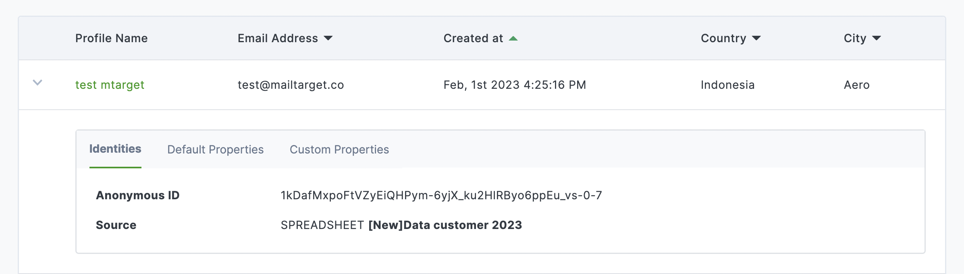Click the Country header label
Viewport: 964px width, 274px height.
(x=723, y=38)
